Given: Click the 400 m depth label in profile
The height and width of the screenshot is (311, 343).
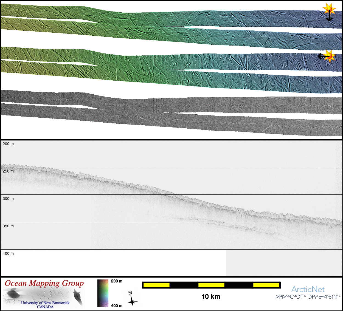Looking at the screenshot, I should 8,253.
